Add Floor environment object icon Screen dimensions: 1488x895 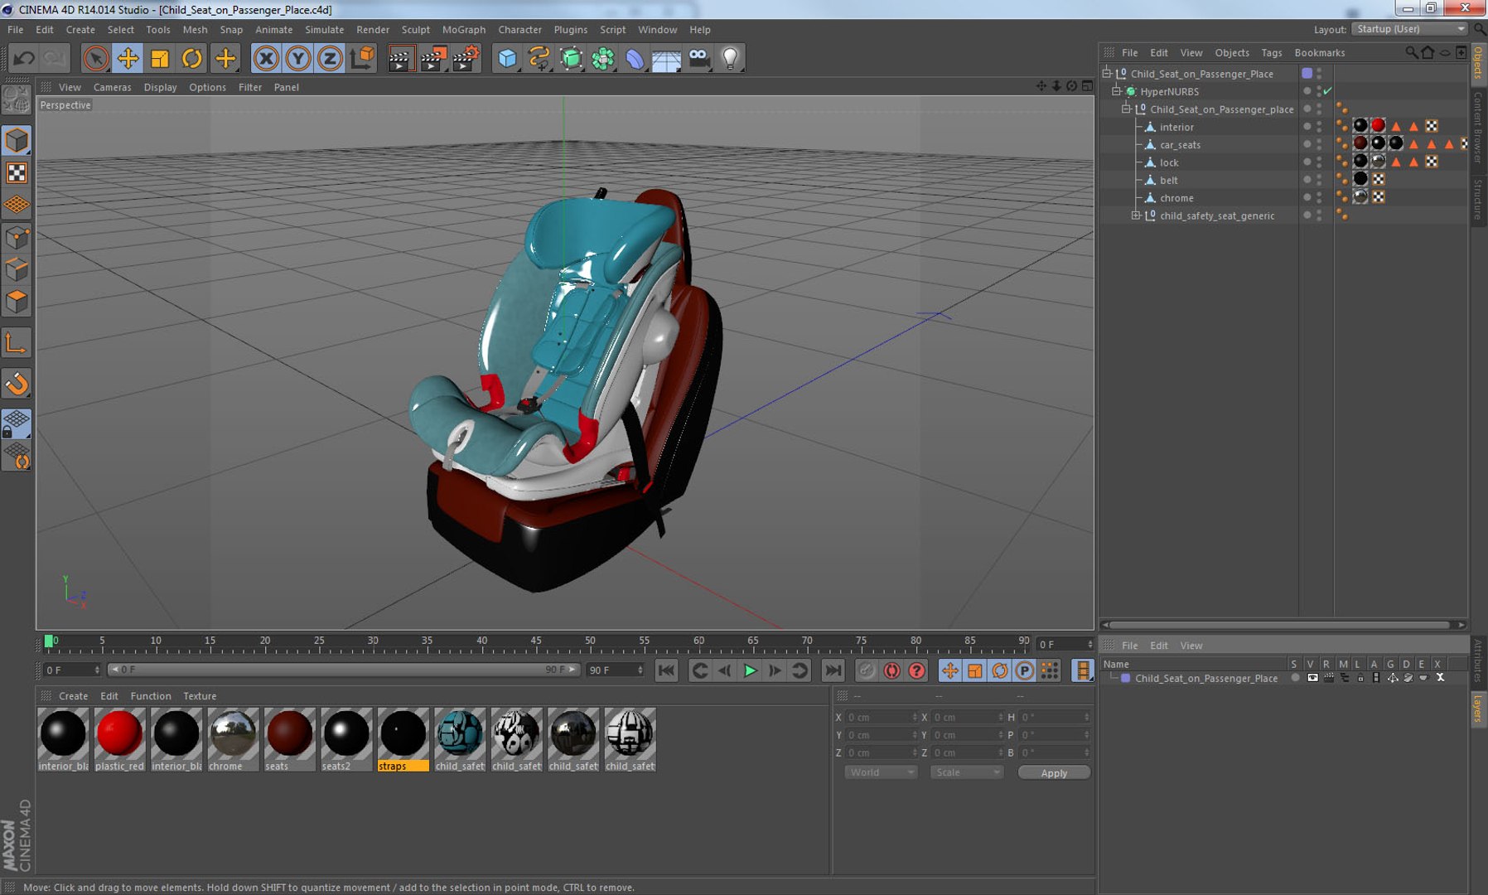coord(666,58)
